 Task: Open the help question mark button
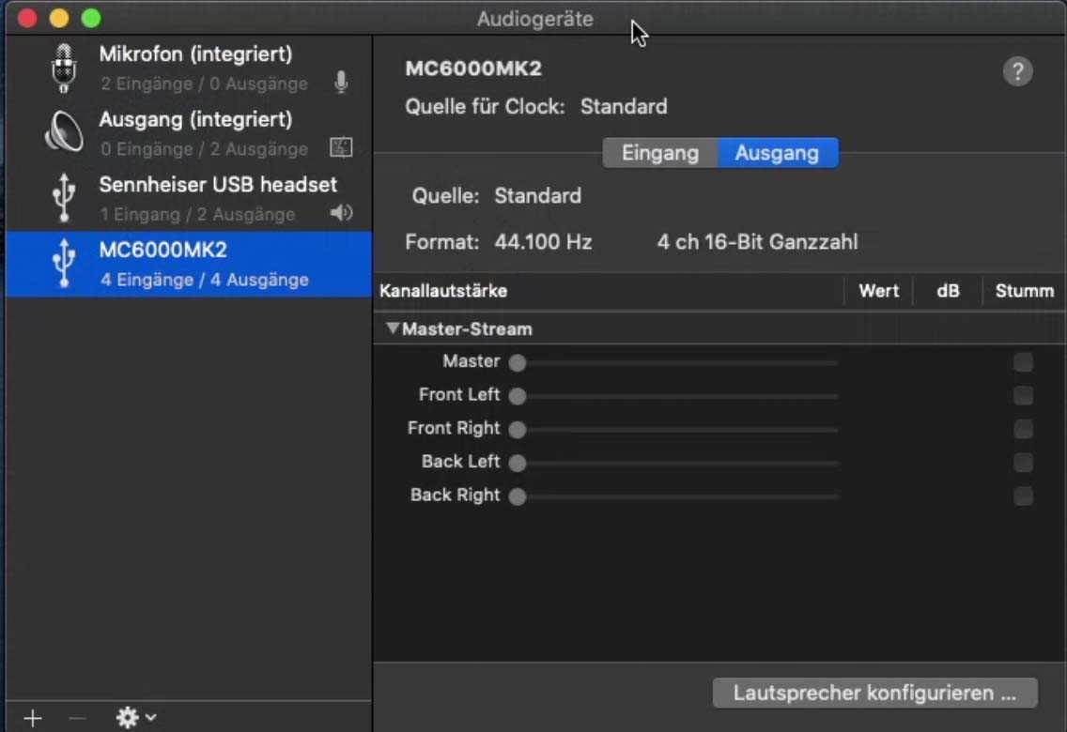coord(1017,71)
